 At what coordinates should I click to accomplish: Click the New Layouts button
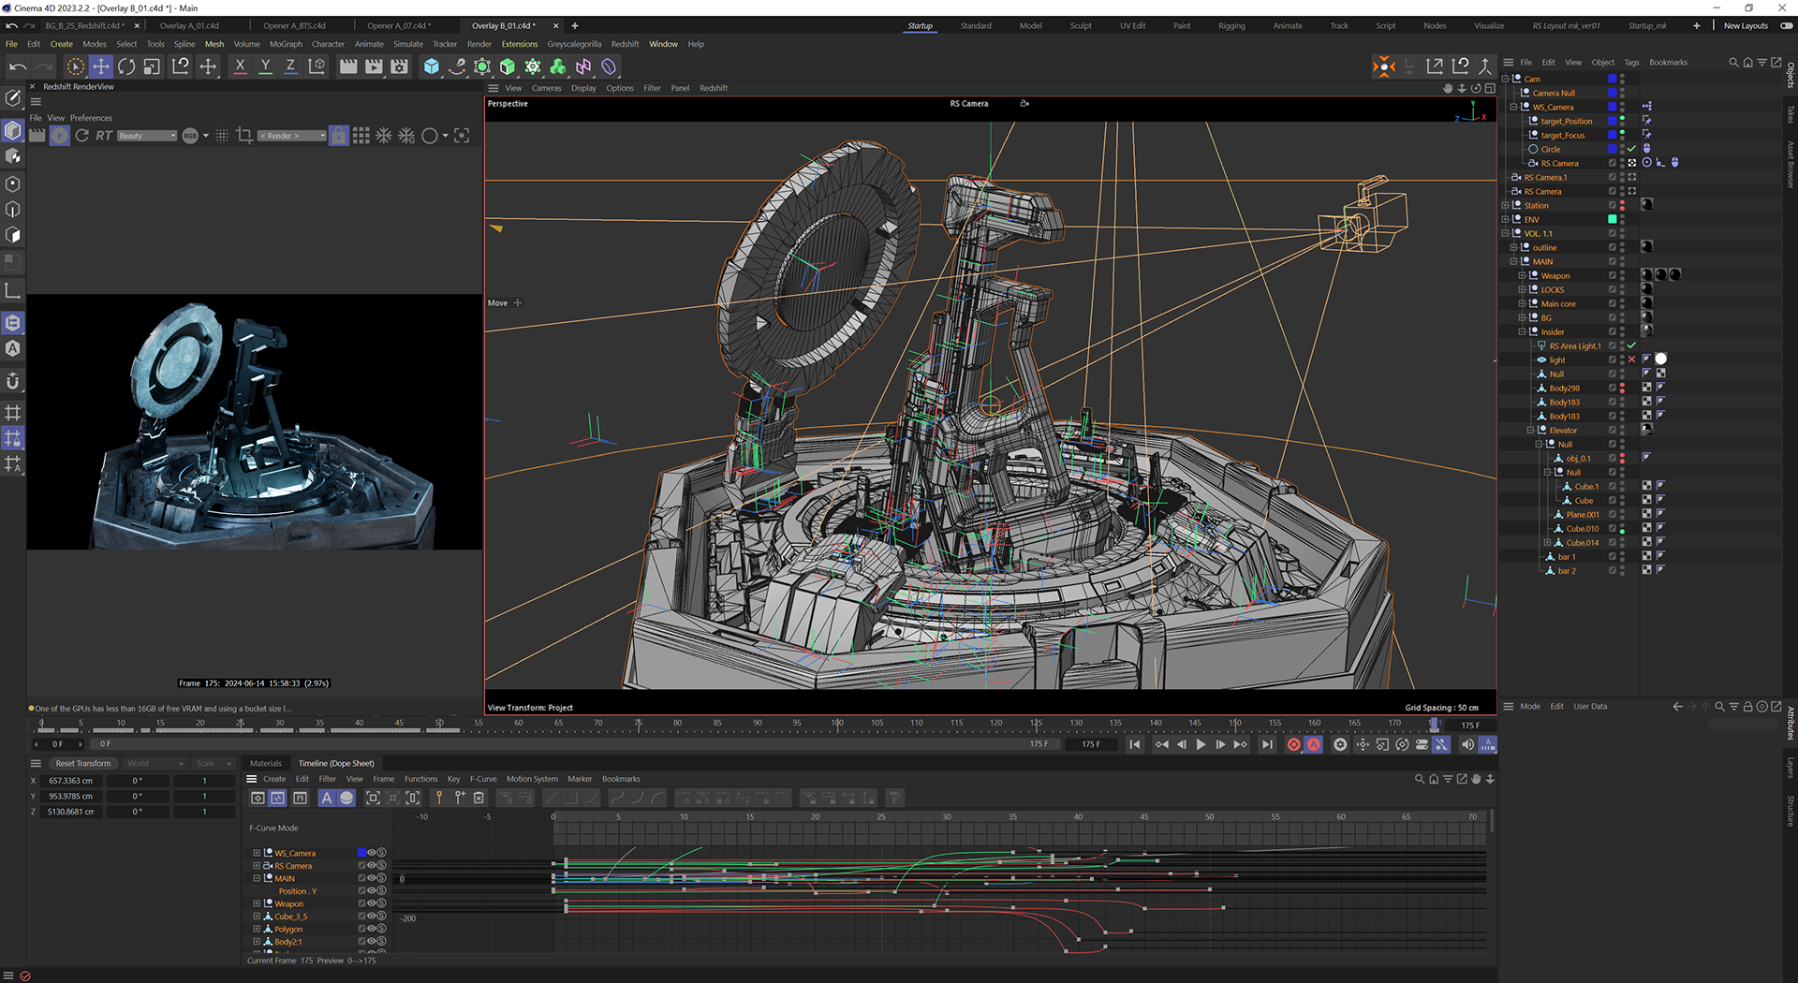(1746, 26)
